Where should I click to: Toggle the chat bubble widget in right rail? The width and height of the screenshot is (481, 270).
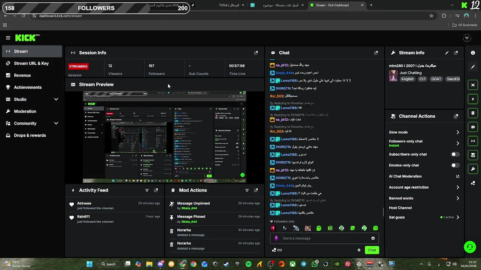tap(473, 127)
